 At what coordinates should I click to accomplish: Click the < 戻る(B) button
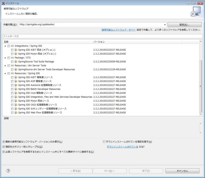pos(75,171)
